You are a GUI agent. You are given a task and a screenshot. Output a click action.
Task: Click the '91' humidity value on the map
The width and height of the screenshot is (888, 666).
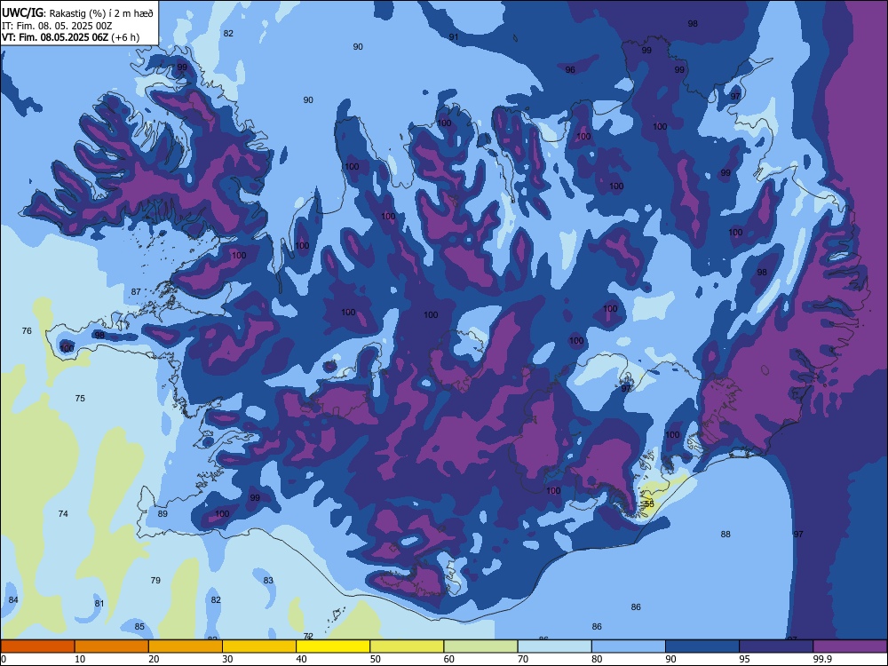(454, 37)
